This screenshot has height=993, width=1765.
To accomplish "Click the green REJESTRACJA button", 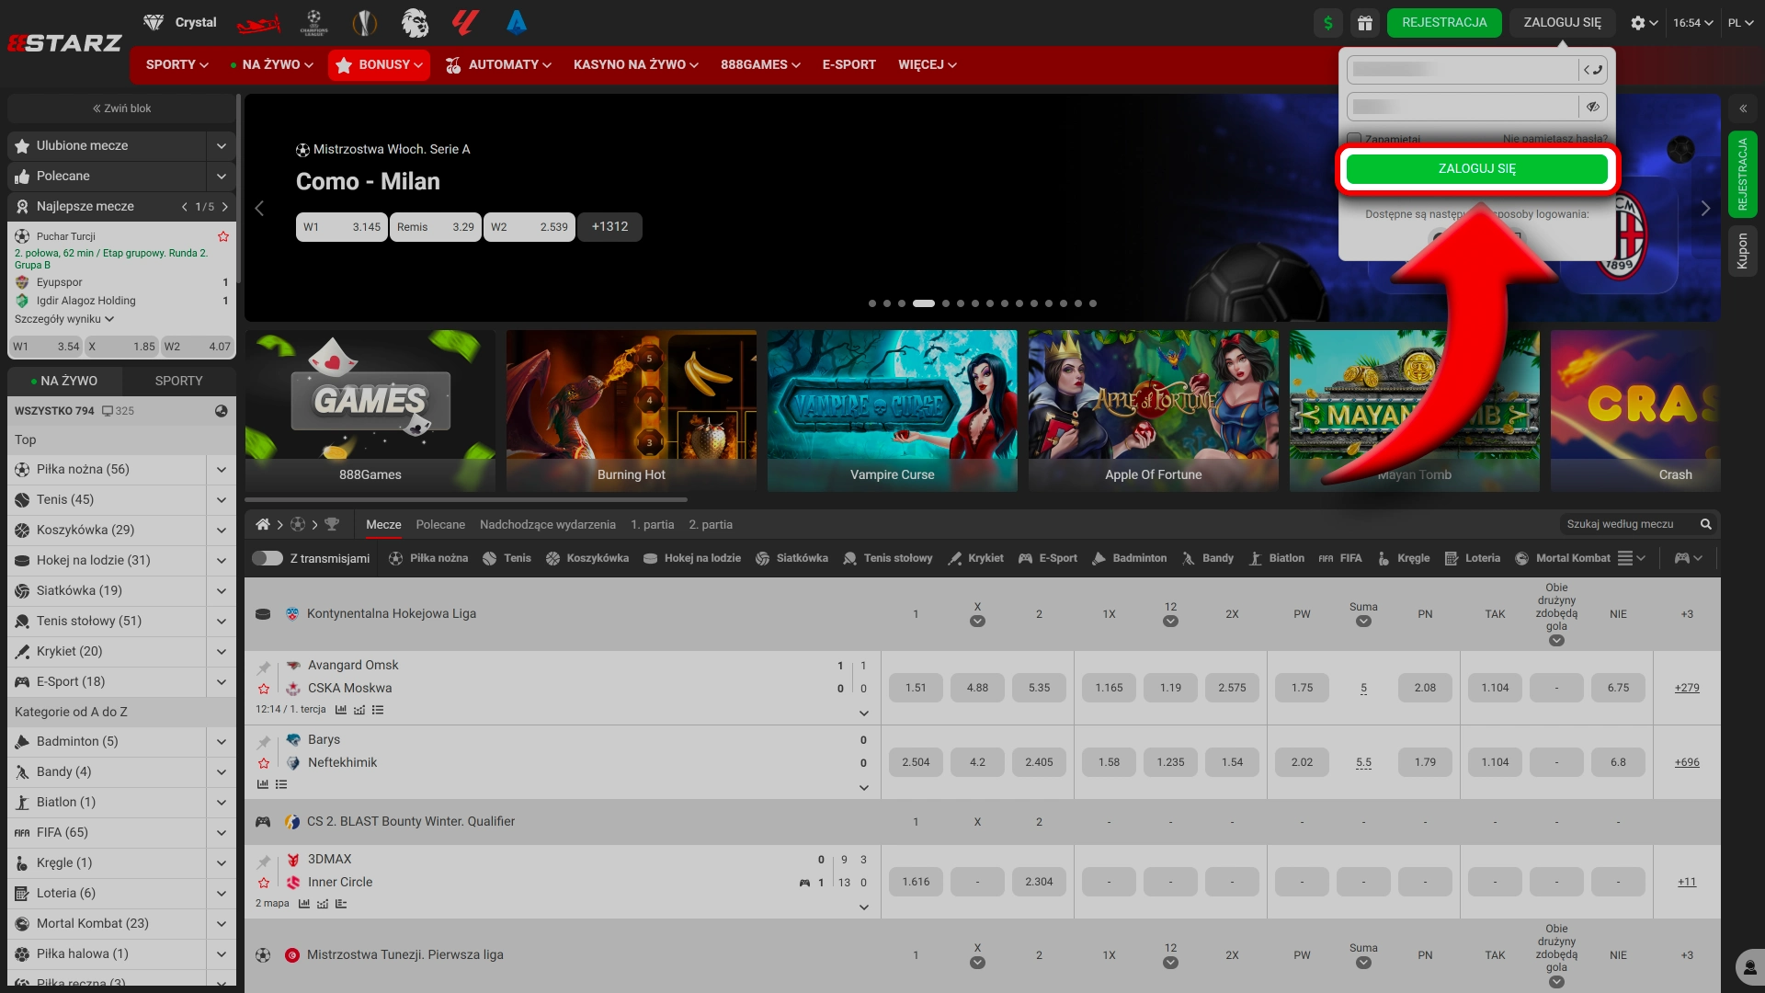I will pos(1443,23).
